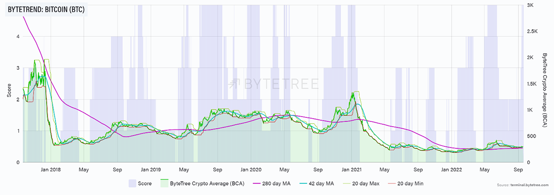Image resolution: width=554 pixels, height=195 pixels.
Task: Click the 2.5K right axis value
Action: coord(532,31)
